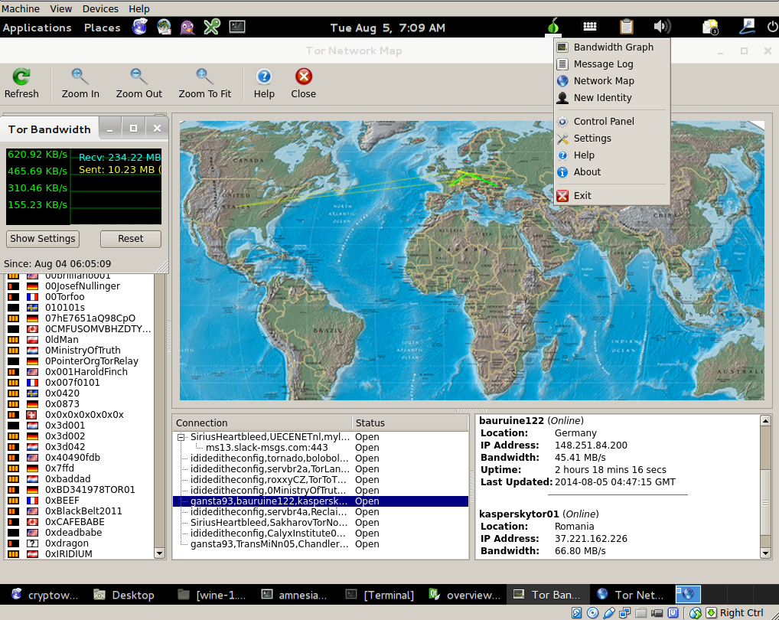Open Bandwidth Graph from the Vidalia menu
This screenshot has width=779, height=620.
click(x=612, y=47)
